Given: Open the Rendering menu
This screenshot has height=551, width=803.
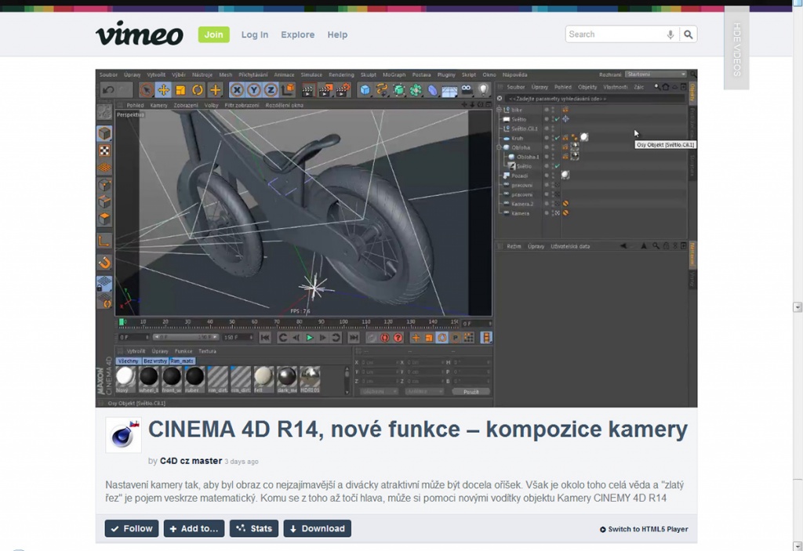Looking at the screenshot, I should tap(342, 74).
